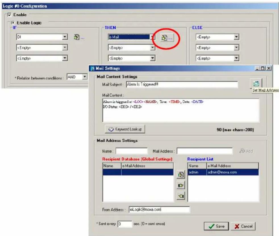The image size is (279, 236).
Task: Open the third THEN Empty dropdown
Action: pyautogui.click(x=153, y=58)
